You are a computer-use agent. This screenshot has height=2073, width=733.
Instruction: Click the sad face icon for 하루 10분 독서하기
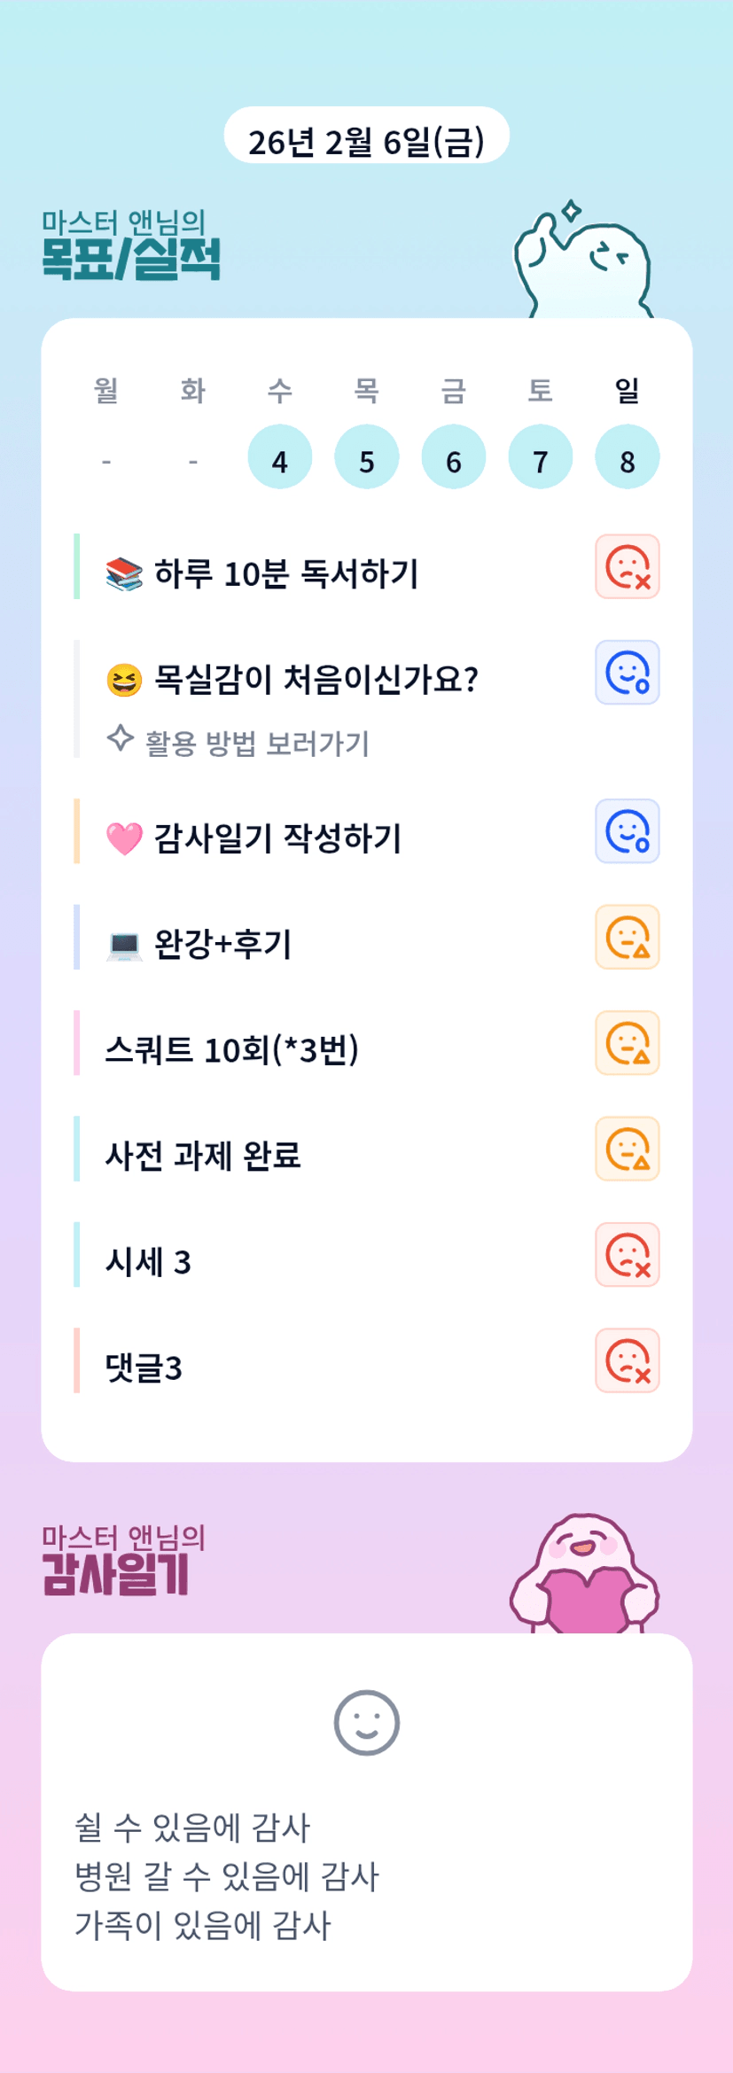pyautogui.click(x=627, y=566)
